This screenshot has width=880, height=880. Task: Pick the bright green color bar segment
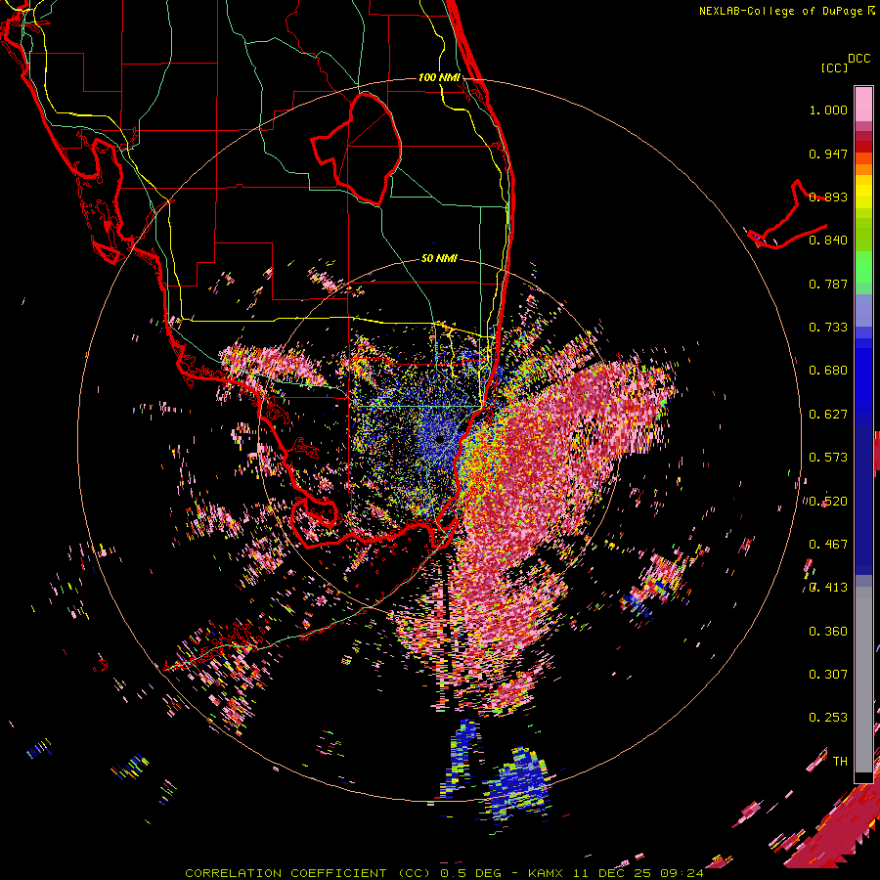click(x=863, y=267)
